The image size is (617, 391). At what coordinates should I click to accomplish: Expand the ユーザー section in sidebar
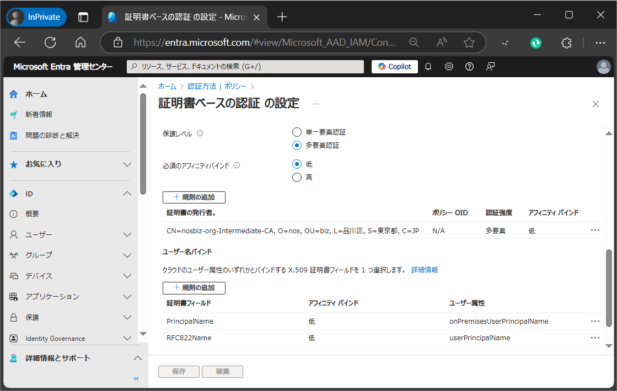pyautogui.click(x=127, y=234)
